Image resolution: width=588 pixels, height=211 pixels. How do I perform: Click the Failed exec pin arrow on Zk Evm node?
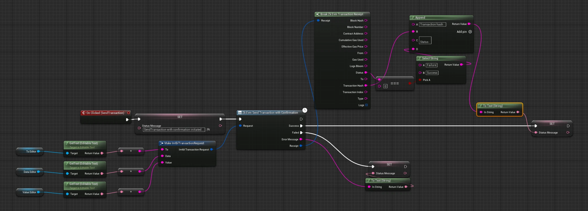coord(301,133)
